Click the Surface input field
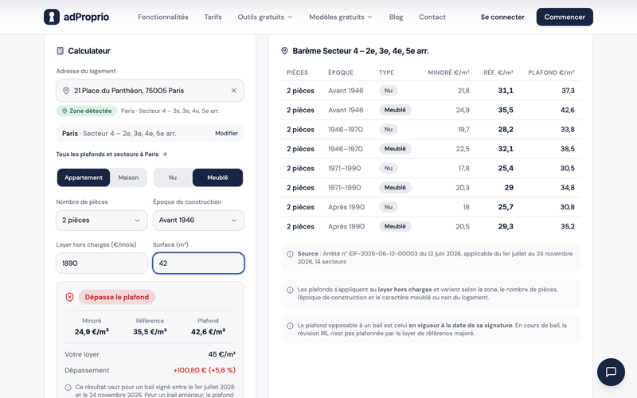 pyautogui.click(x=198, y=263)
